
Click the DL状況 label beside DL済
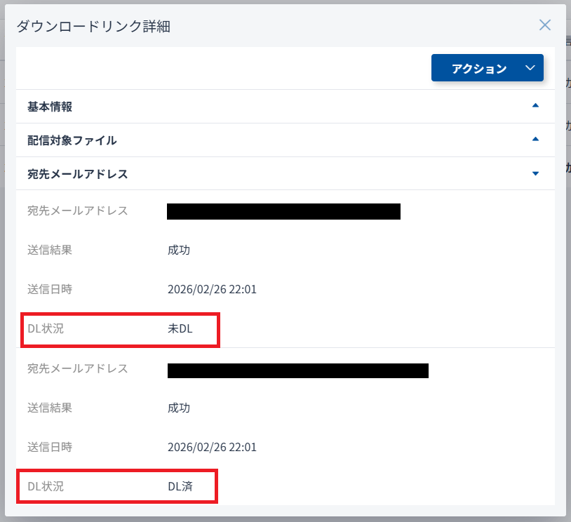(x=46, y=486)
